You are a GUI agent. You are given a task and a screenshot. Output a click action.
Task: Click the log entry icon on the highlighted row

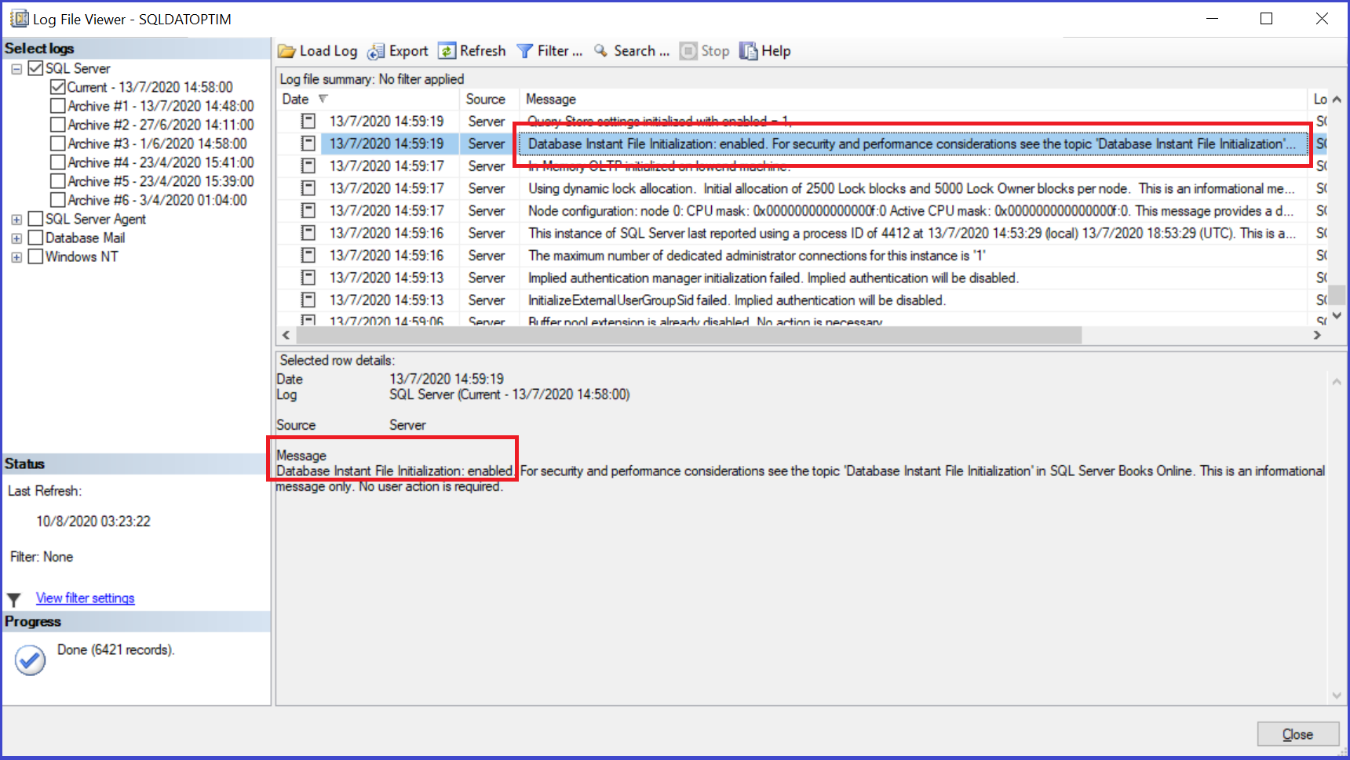[x=307, y=144]
